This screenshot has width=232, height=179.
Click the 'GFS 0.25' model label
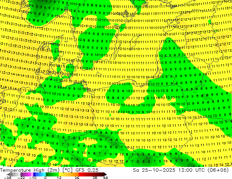pyautogui.click(x=87, y=170)
